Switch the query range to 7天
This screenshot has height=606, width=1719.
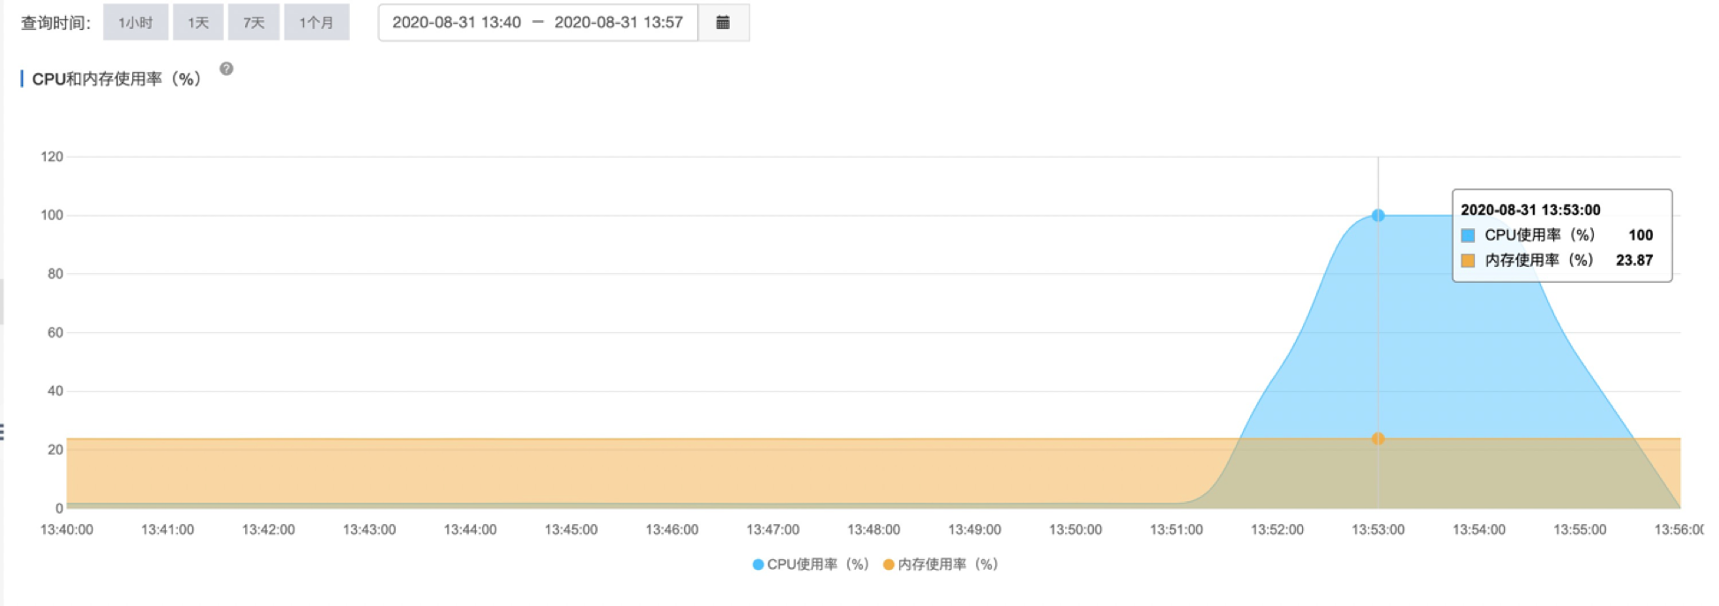[x=254, y=23]
